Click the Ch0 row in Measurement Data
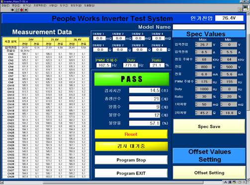 (46, 54)
